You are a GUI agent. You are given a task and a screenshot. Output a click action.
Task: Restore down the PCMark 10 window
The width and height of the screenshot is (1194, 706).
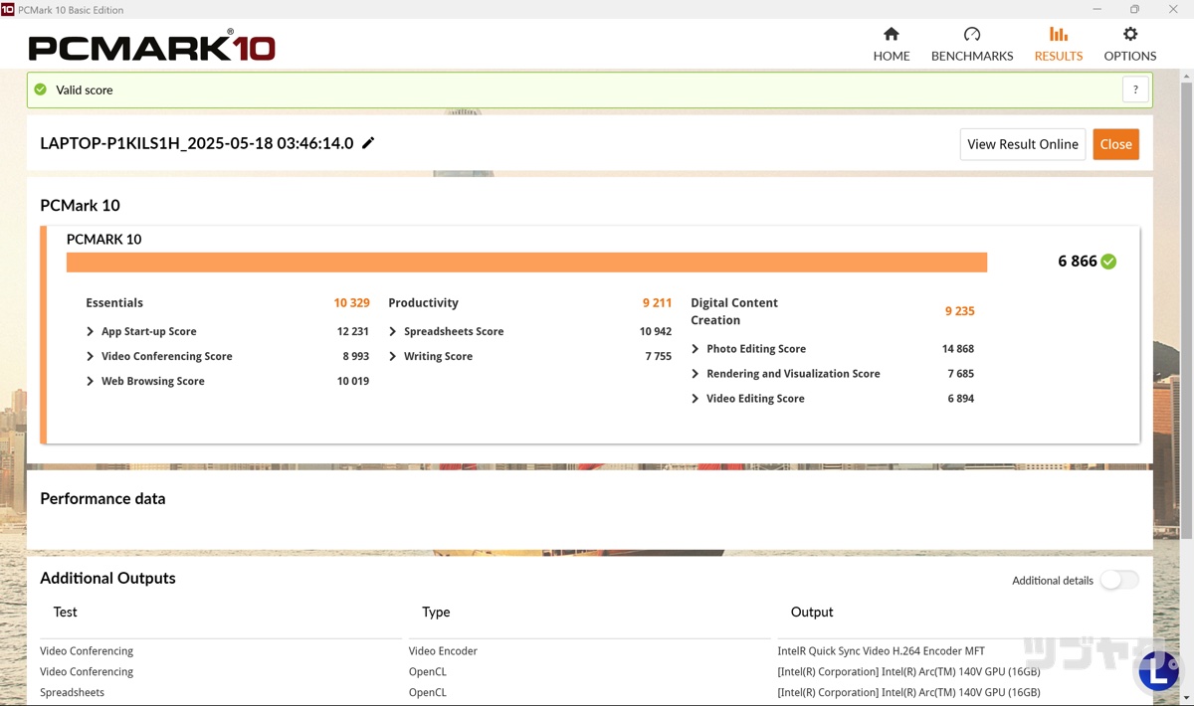pos(1134,9)
